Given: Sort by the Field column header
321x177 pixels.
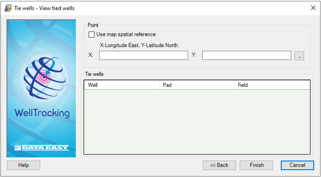Looking at the screenshot, I should [x=272, y=85].
